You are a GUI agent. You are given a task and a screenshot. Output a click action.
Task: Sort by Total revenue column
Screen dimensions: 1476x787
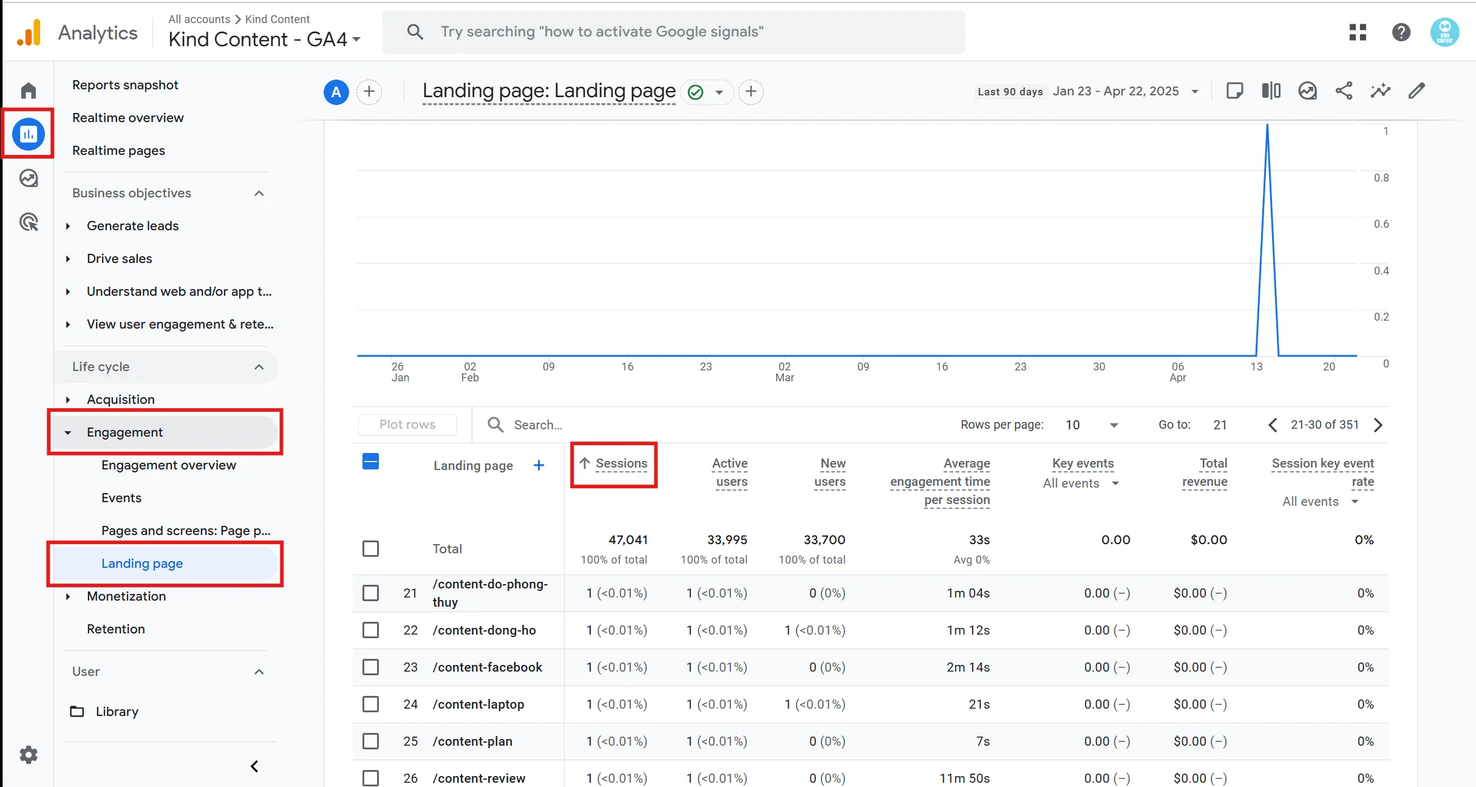[x=1205, y=472]
